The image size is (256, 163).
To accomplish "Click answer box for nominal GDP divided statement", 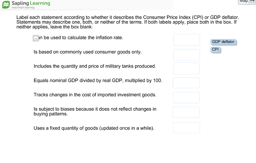I will [x=186, y=83].
